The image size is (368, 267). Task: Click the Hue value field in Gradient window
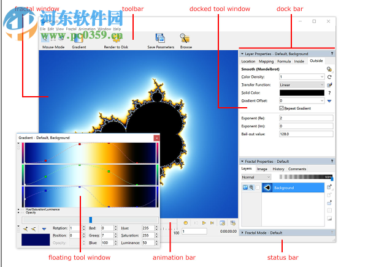click(148, 228)
